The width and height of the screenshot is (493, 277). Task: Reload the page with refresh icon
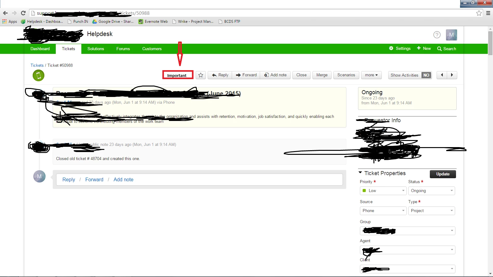[23, 13]
